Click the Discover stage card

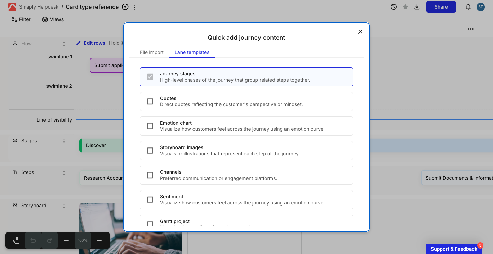(101, 145)
